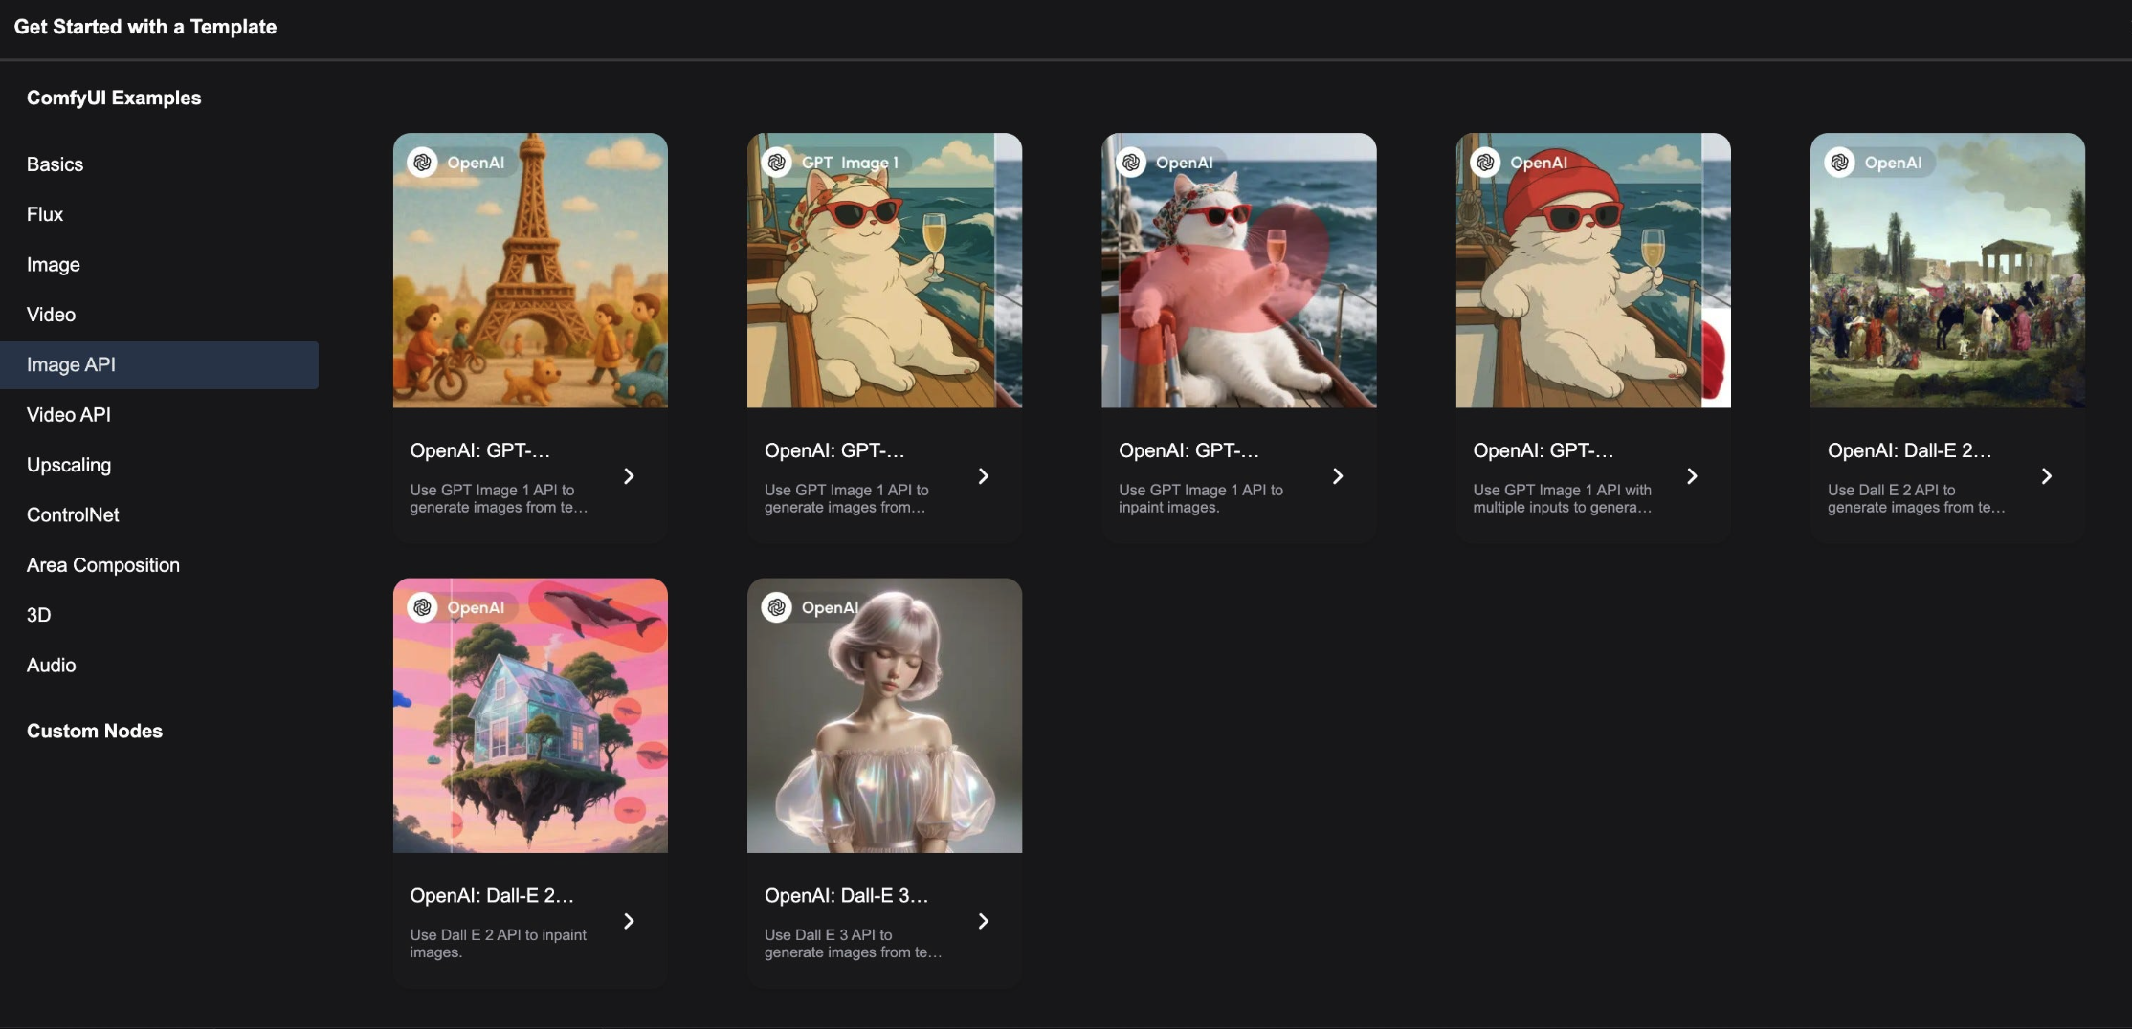Click 'Use Dall E 3 API to generate images' text
Screen dimensions: 2132x1029
point(854,943)
